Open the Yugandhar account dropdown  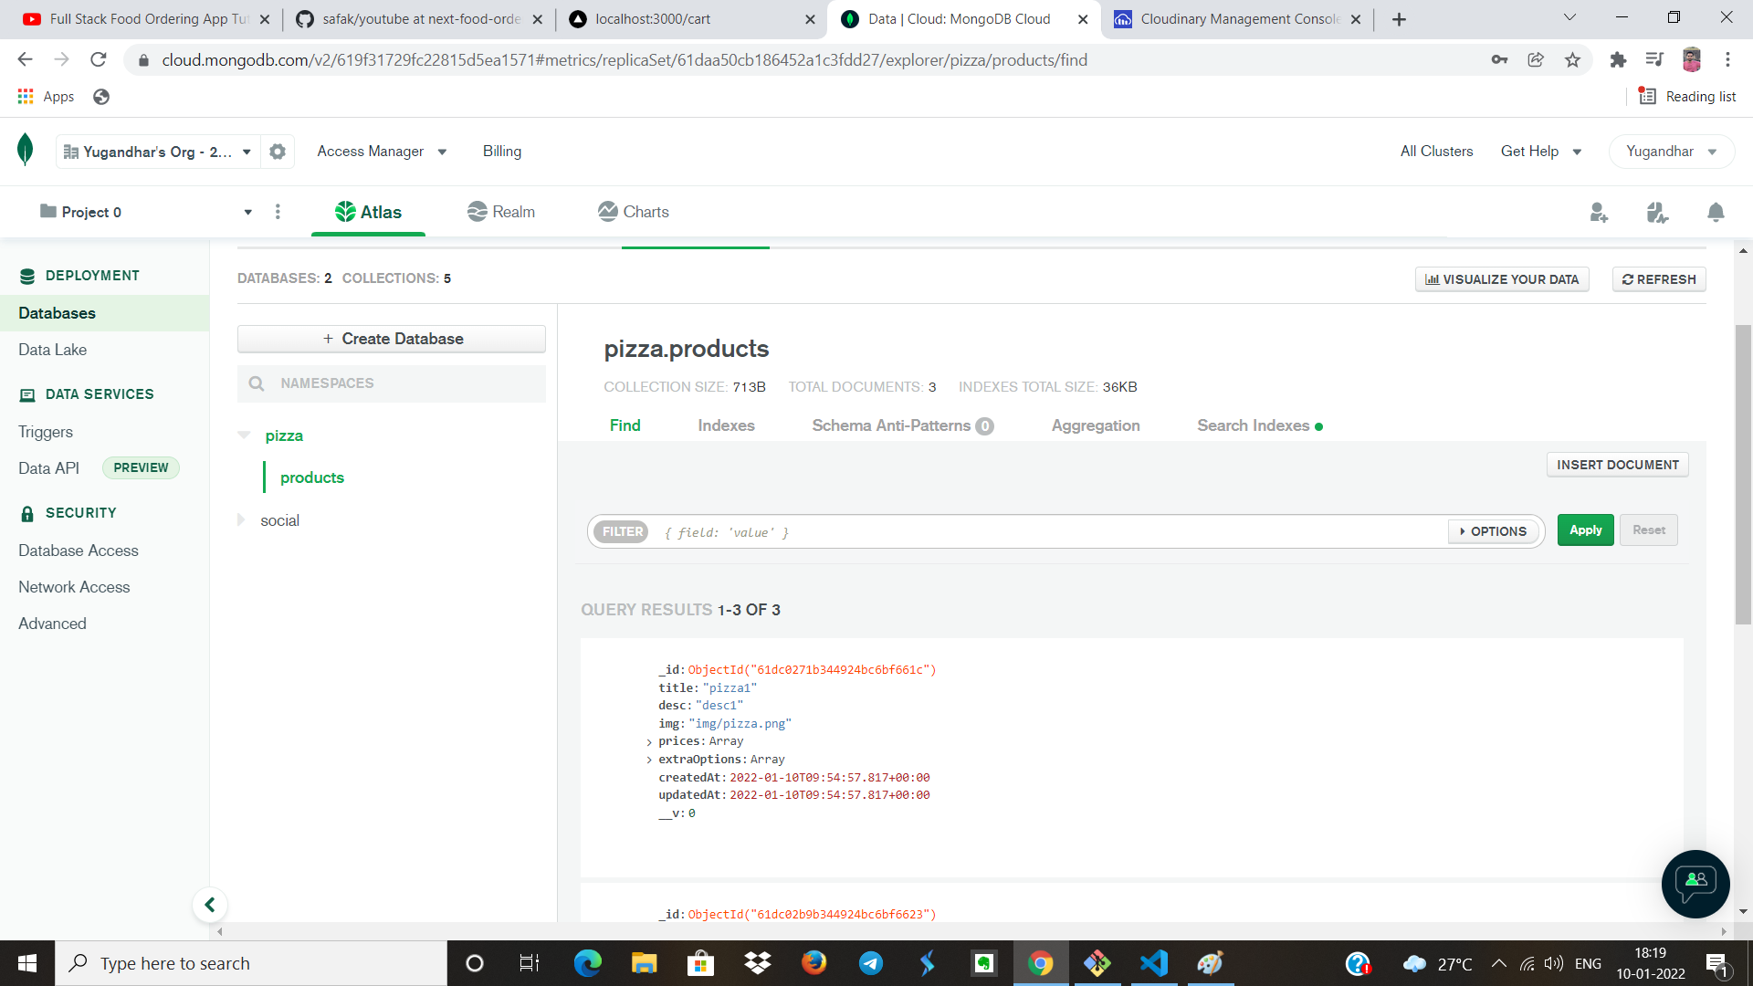1671,152
